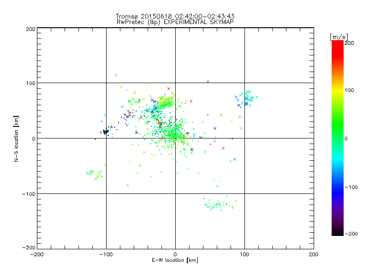Click the y-axis tick label '200' at top
Image resolution: width=369 pixels, height=277 pixels.
click(30, 30)
